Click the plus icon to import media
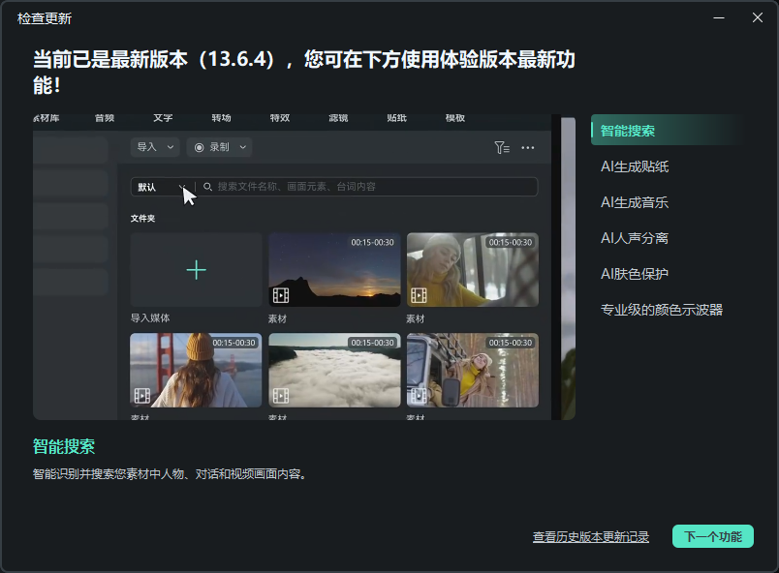 tap(196, 269)
